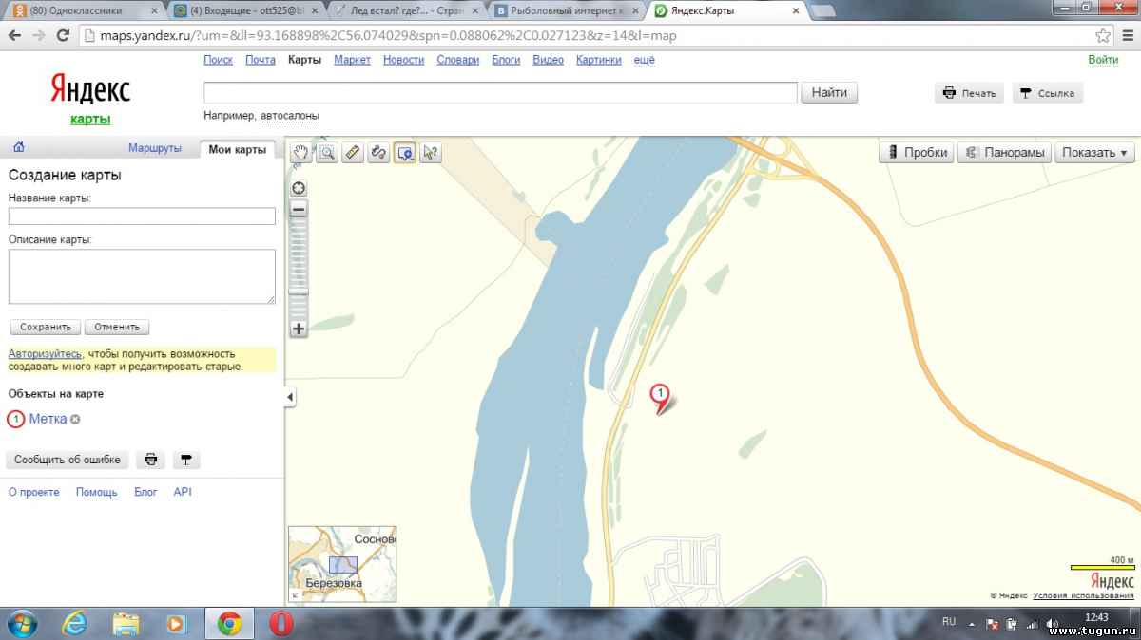Select the hand pan tool

(301, 152)
